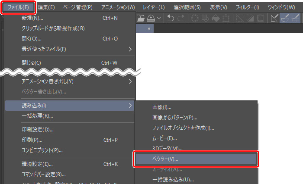Click the Clear (radial burst) icon
Screen dimensions: 303x184
[195, 18]
